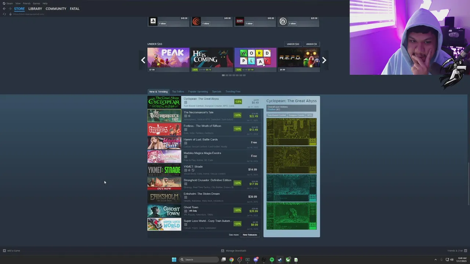Open the Steam taskbar icon
470x264 pixels.
[280, 260]
